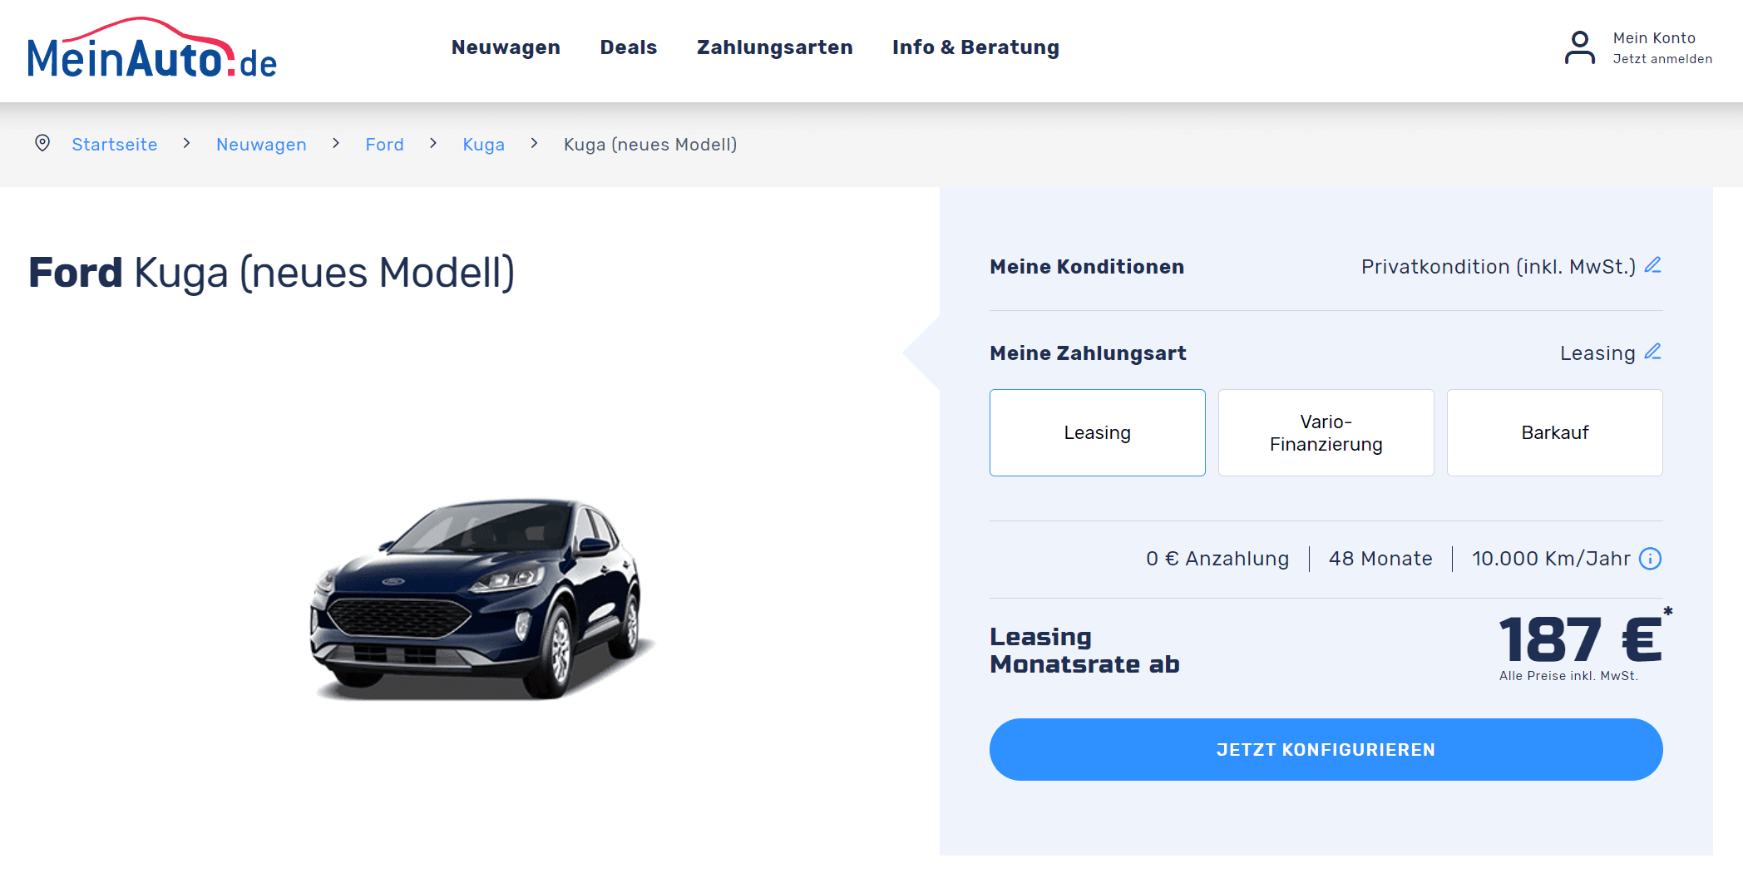Click the Jetzt Konfigurieren button
The width and height of the screenshot is (1743, 873).
1326,749
